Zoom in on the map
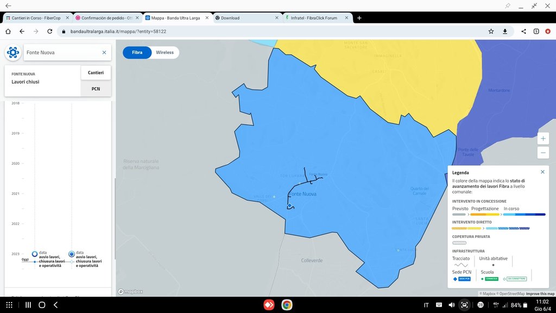Image resolution: width=556 pixels, height=313 pixels. [543, 139]
